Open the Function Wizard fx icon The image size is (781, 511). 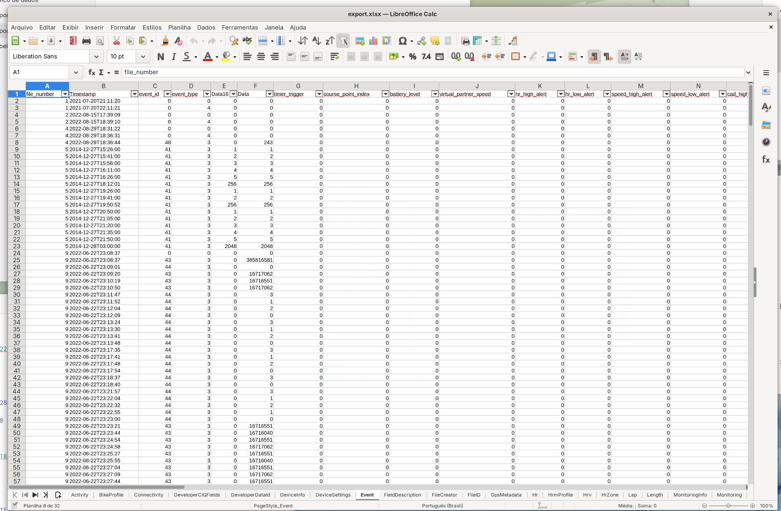coord(91,72)
